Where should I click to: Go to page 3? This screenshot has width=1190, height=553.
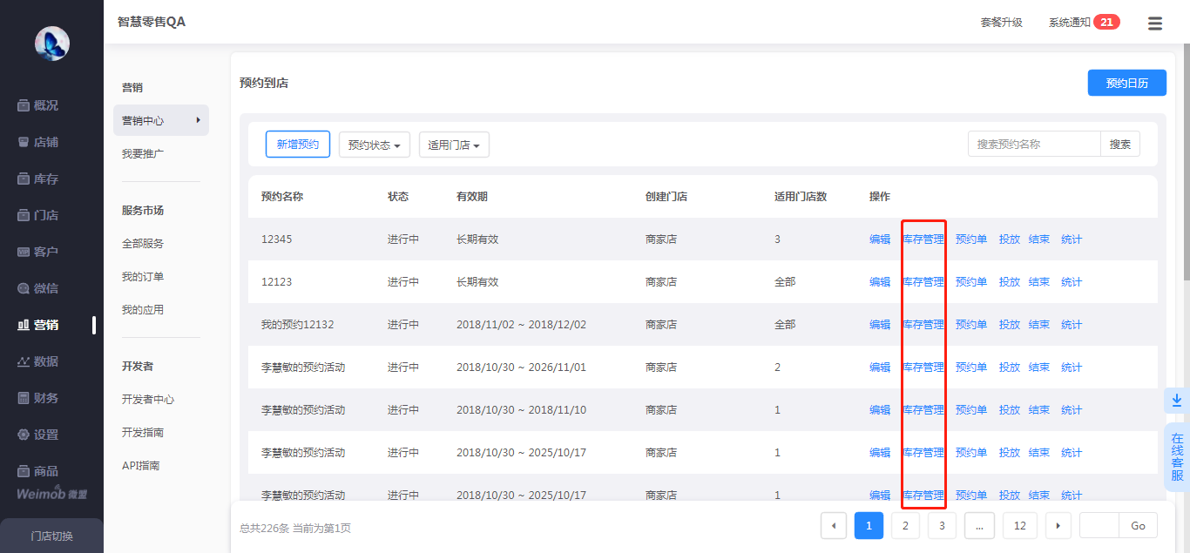[942, 526]
